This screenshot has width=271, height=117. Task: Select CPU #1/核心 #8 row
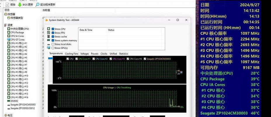point(17,68)
